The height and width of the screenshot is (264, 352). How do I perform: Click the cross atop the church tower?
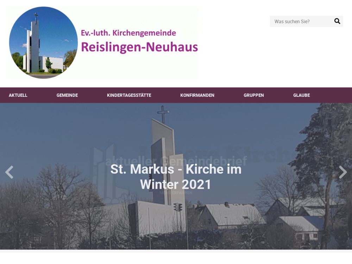tap(163, 114)
